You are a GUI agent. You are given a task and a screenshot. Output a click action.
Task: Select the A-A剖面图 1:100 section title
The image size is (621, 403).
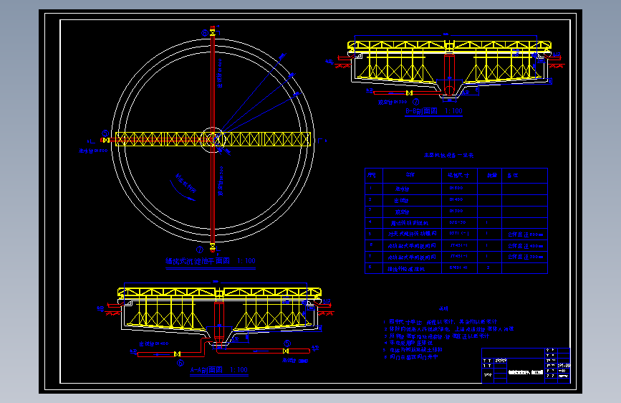coord(219,370)
